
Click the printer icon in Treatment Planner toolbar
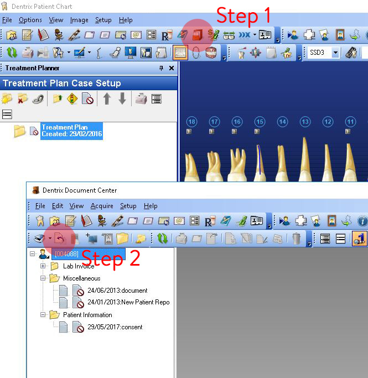click(x=142, y=99)
